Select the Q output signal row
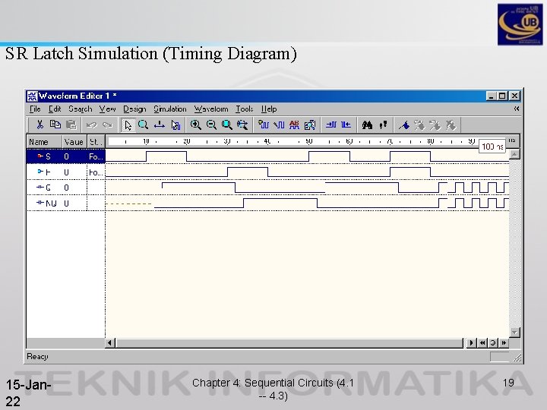This screenshot has height=410, width=547. coord(65,188)
